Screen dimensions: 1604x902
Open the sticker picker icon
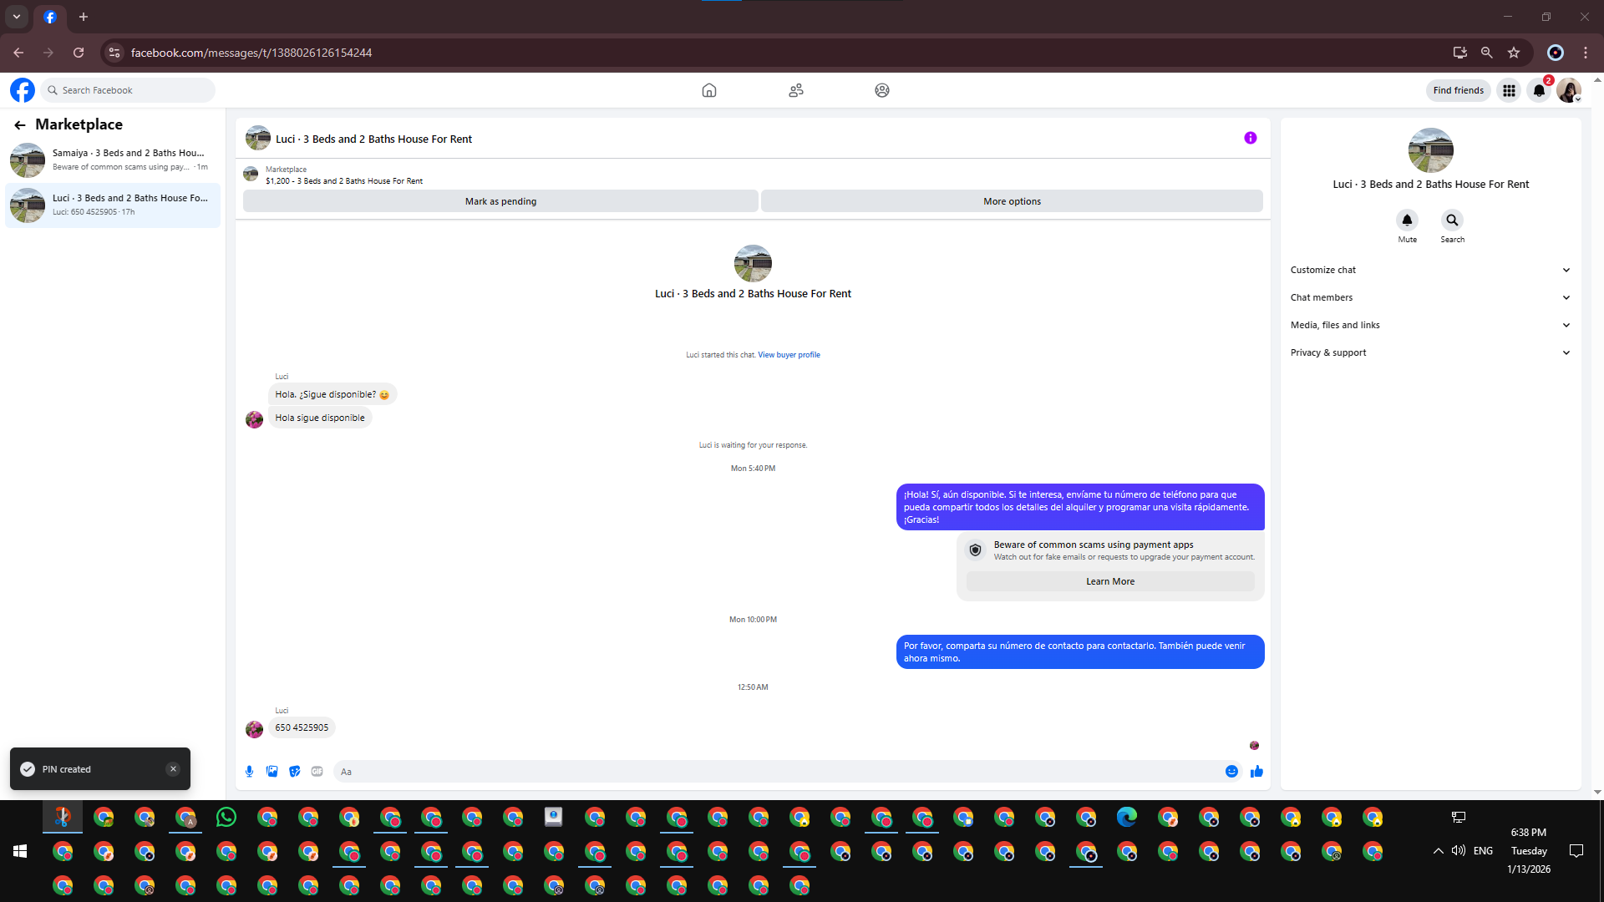294,772
